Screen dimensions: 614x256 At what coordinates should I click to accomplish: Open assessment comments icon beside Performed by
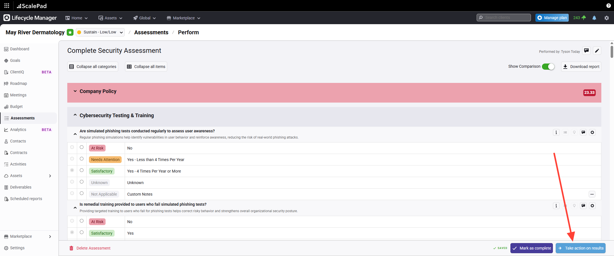point(586,51)
